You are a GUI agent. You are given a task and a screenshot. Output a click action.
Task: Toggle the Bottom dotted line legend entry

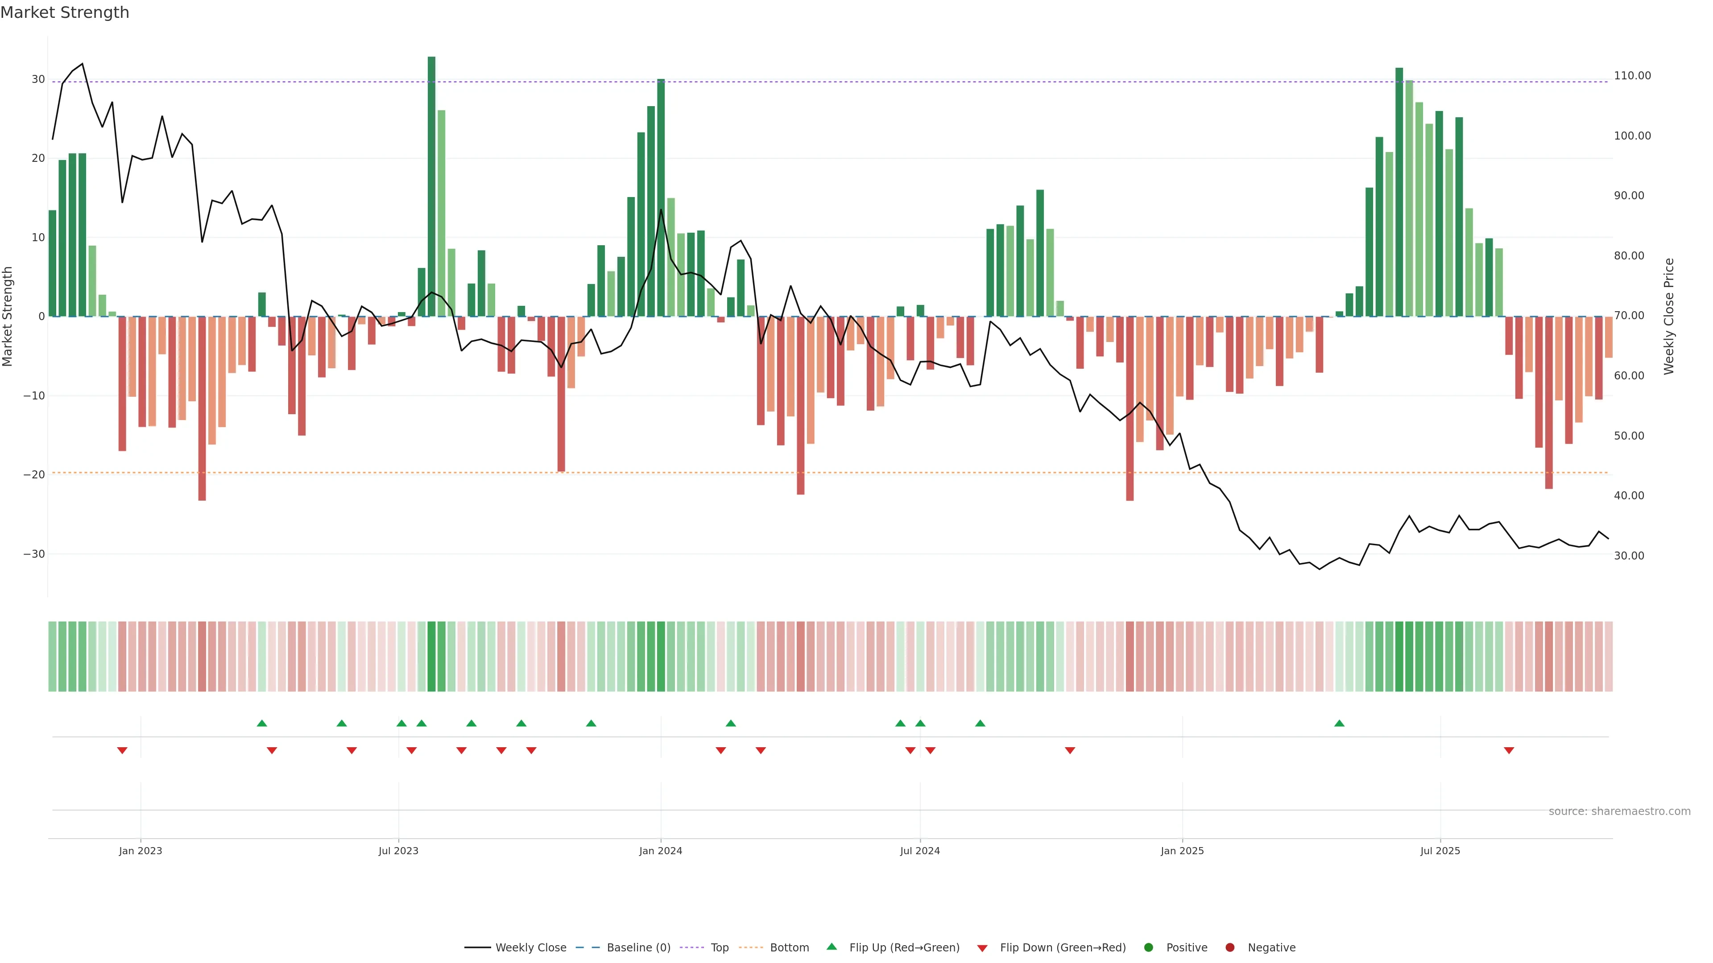(x=789, y=948)
